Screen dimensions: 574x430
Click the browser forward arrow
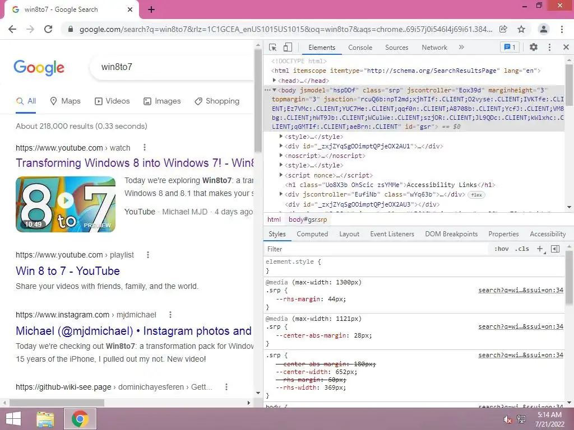tap(30, 29)
